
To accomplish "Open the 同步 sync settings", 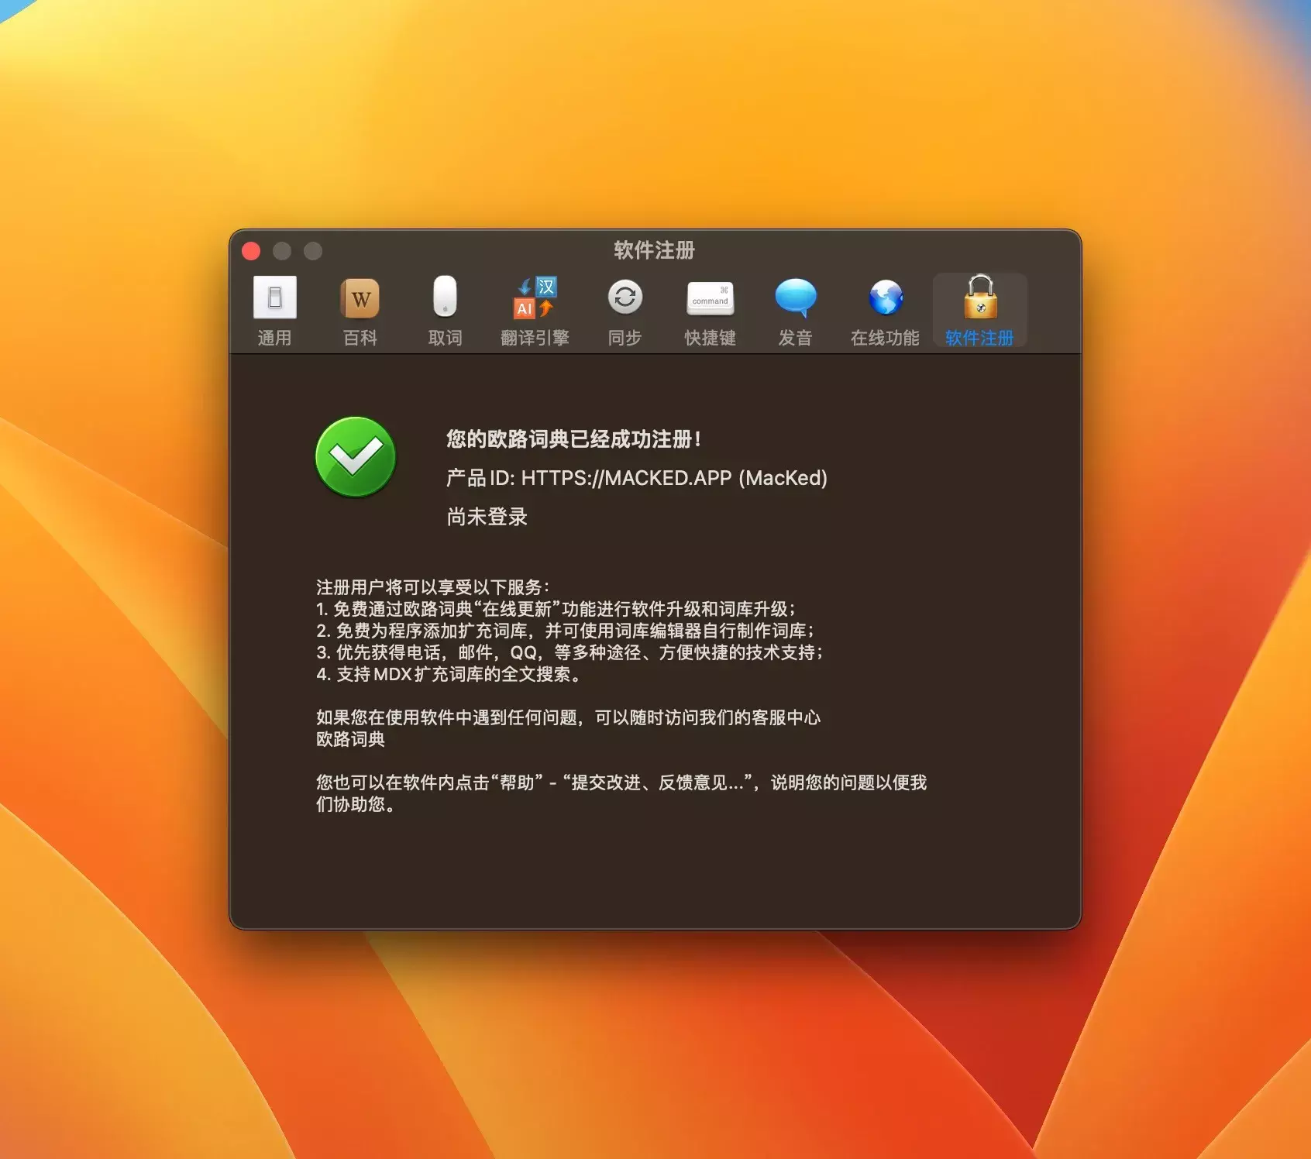I will pyautogui.click(x=625, y=311).
